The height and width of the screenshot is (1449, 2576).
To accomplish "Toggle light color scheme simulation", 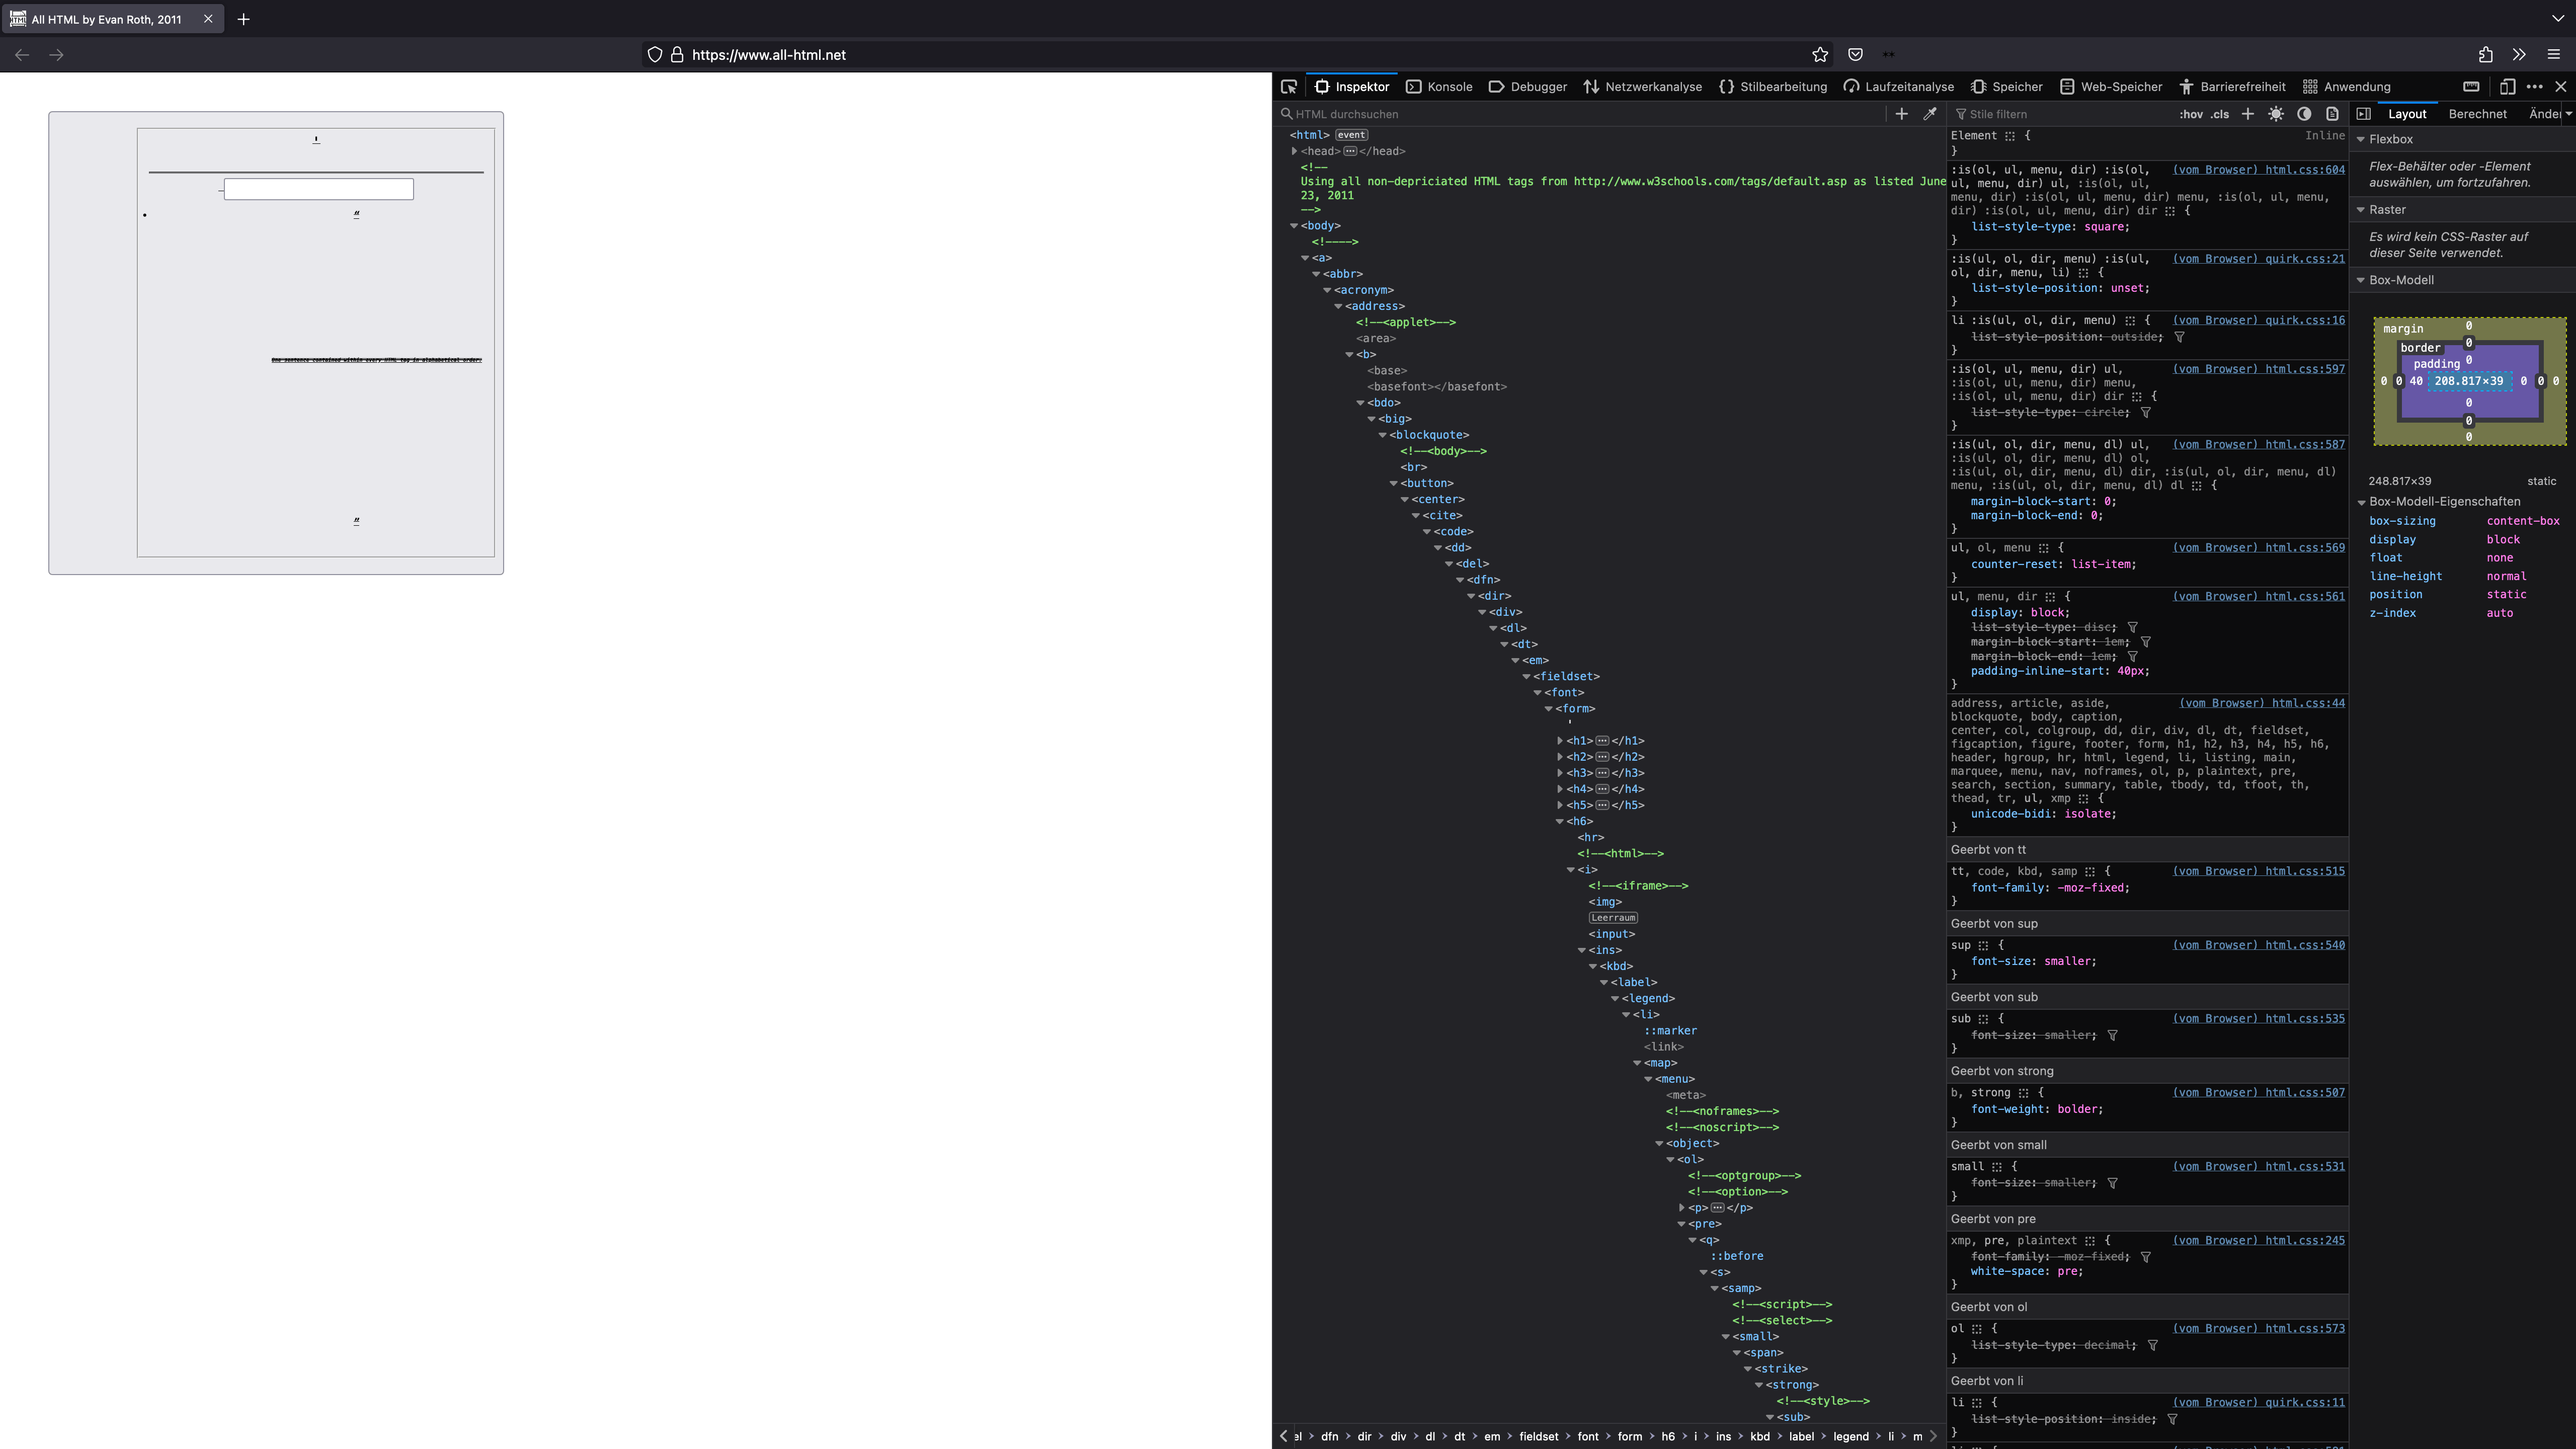I will (2276, 114).
